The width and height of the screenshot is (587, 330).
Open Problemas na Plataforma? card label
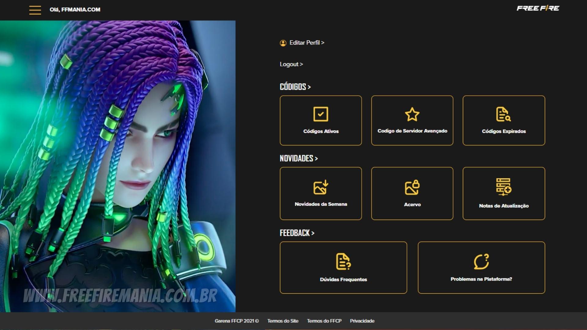[x=481, y=279]
